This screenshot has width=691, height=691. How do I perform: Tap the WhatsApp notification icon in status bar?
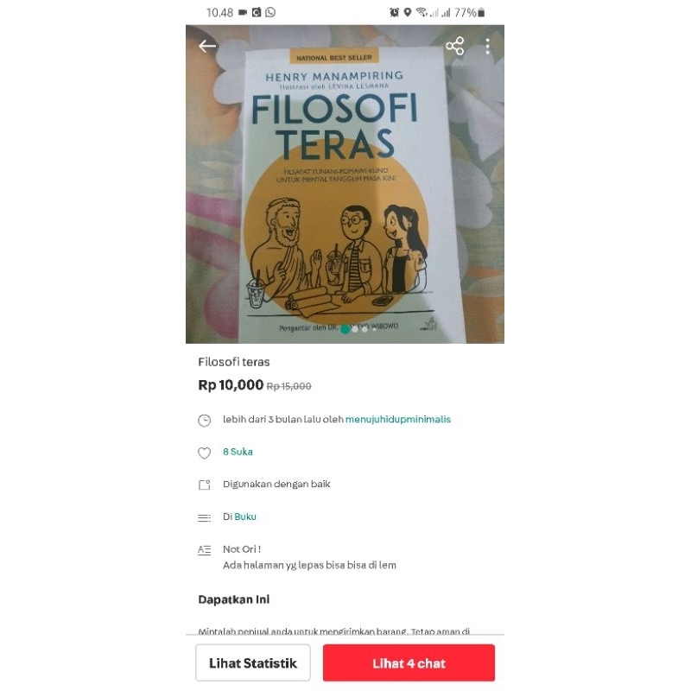pos(270,12)
